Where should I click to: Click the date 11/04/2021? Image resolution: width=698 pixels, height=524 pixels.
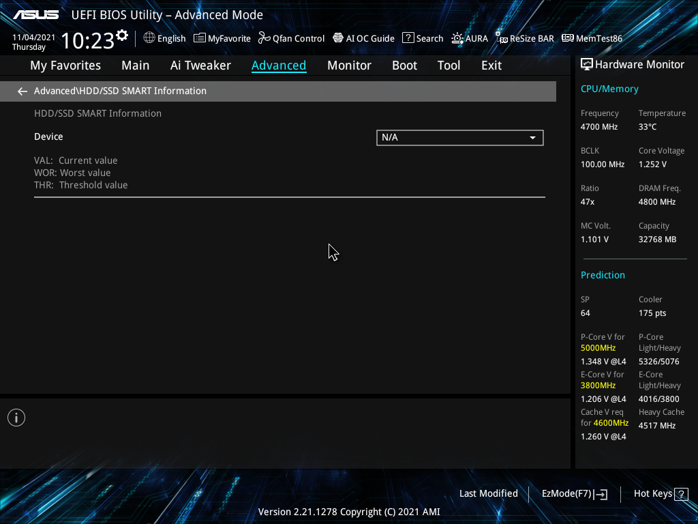33,38
